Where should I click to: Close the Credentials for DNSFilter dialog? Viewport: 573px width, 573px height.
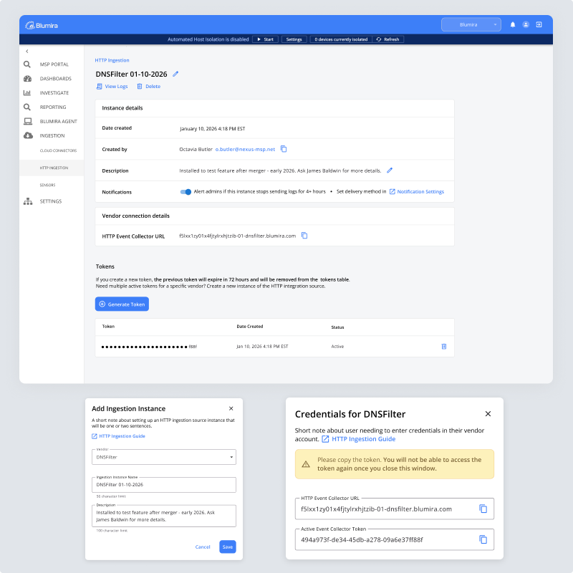coord(488,414)
